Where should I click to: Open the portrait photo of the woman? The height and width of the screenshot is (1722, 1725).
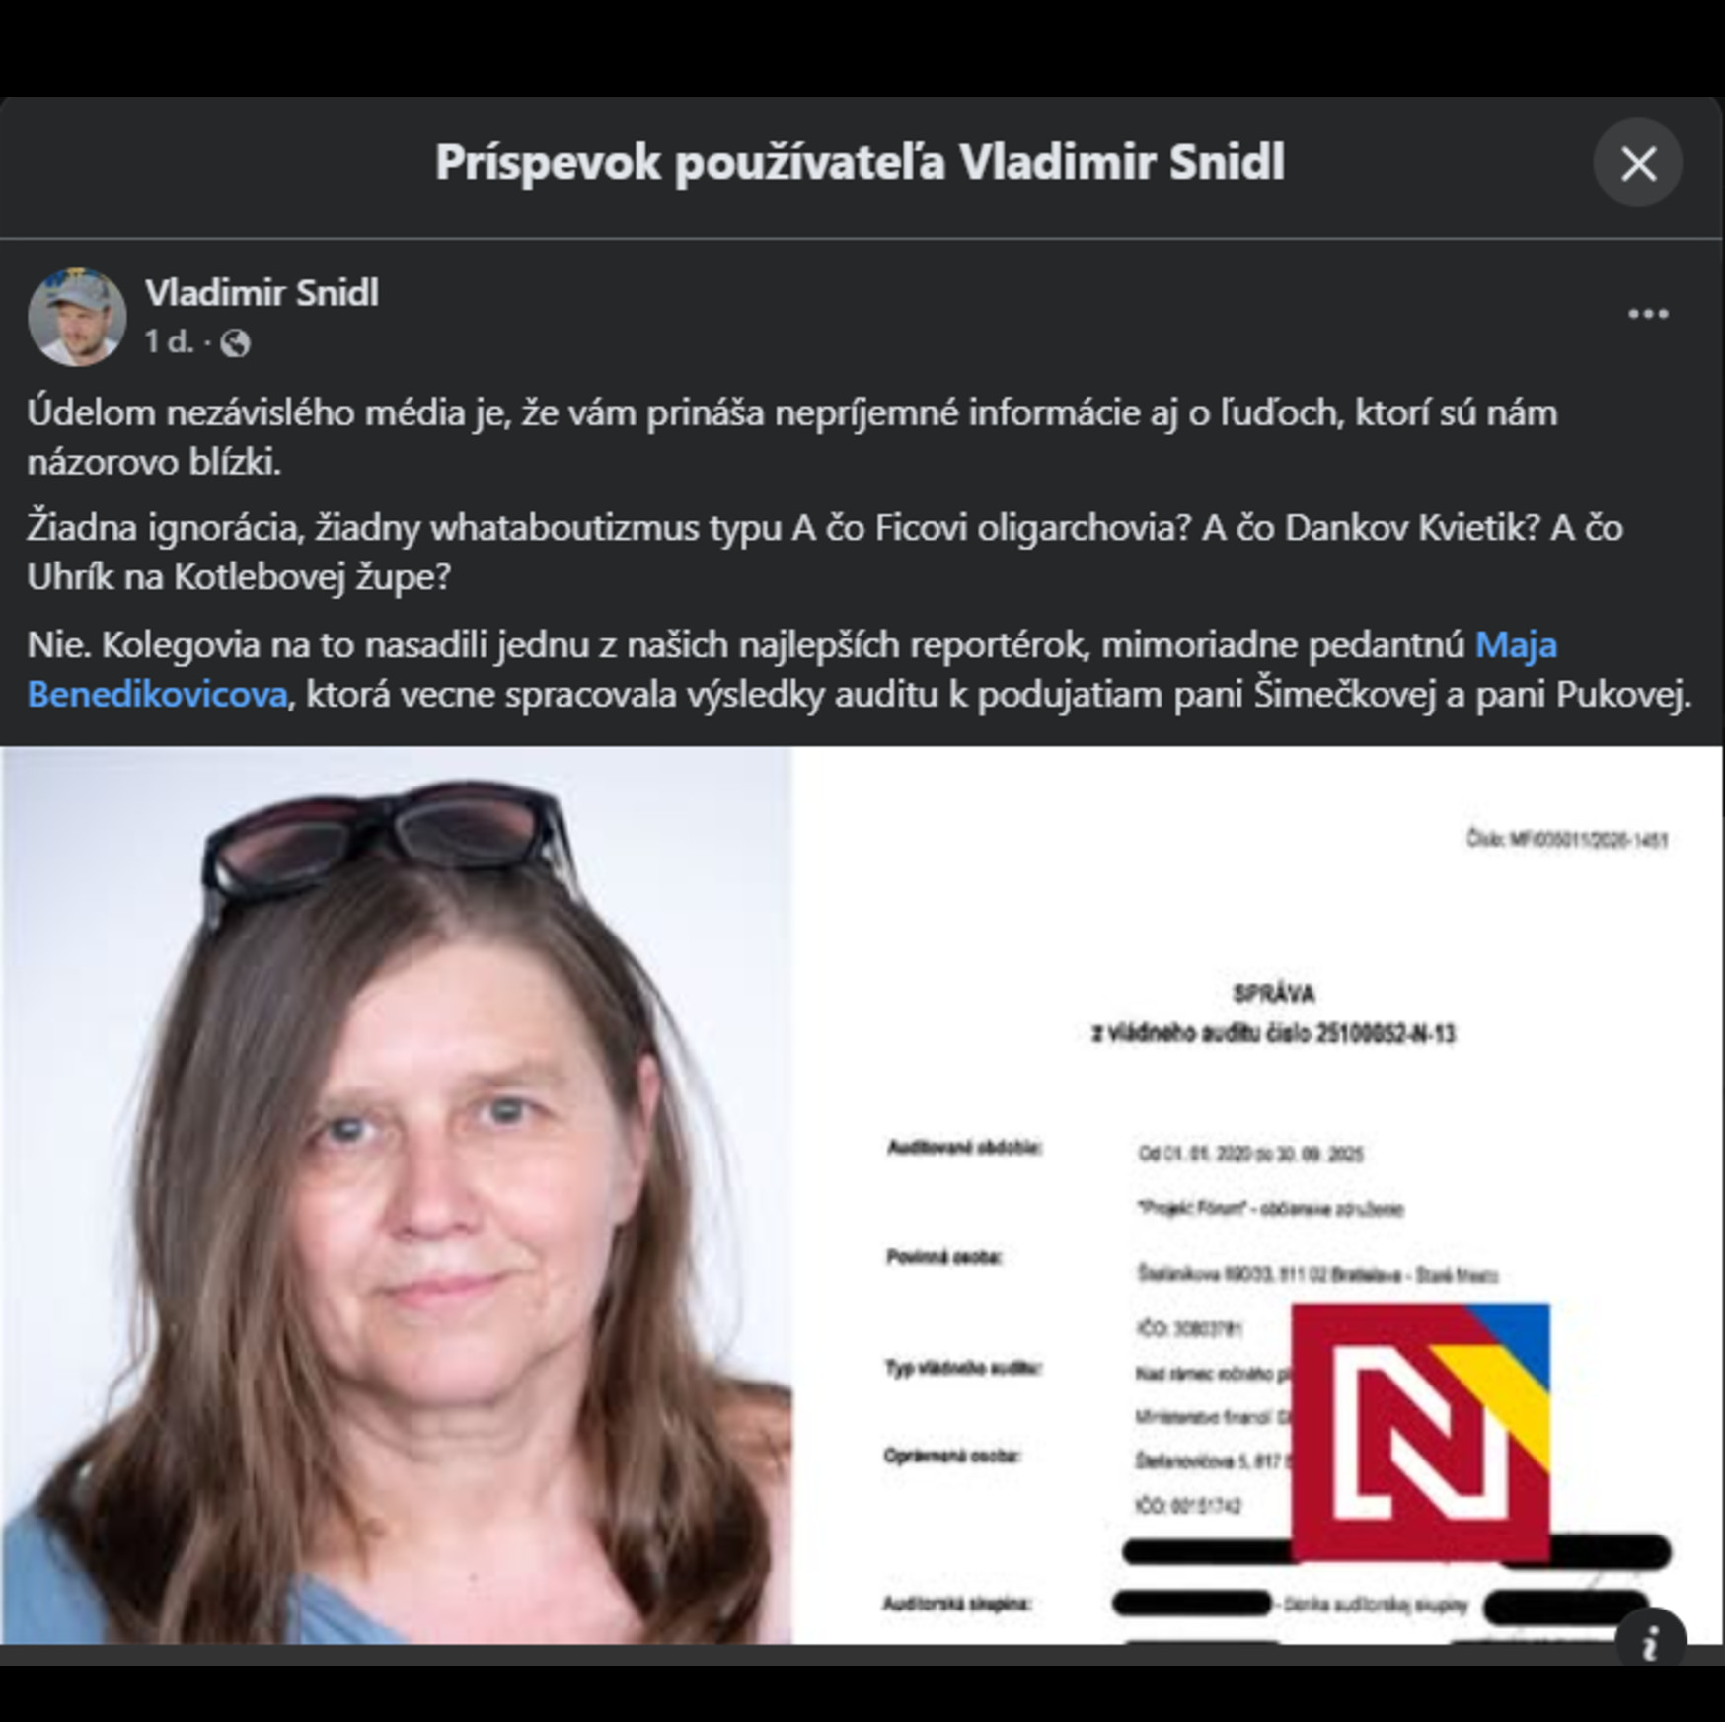point(396,1195)
